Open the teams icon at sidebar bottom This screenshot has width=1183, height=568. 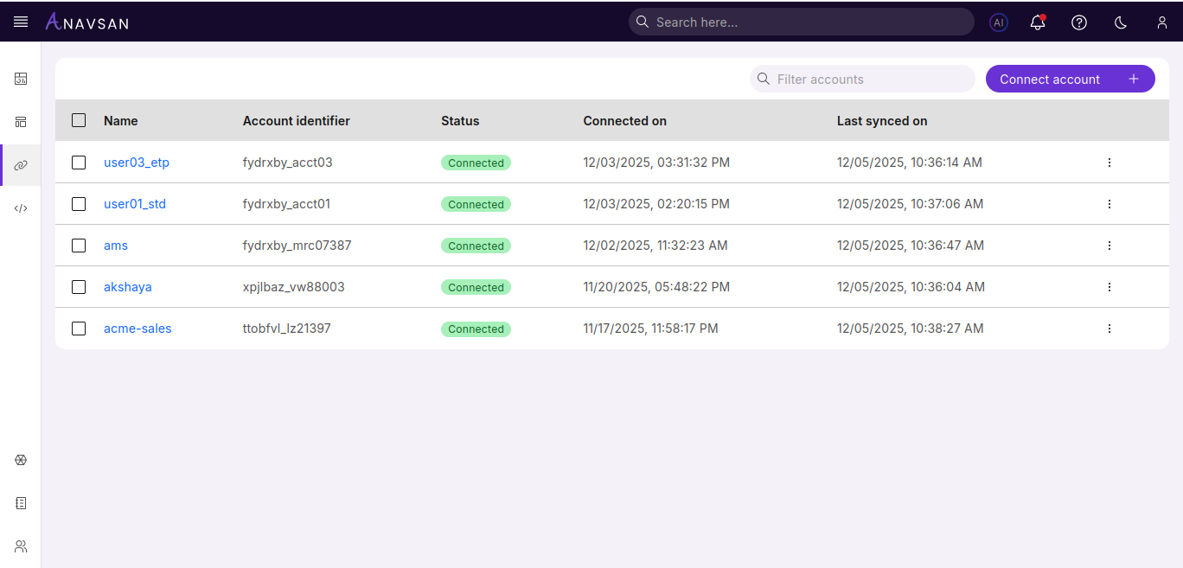pyautogui.click(x=21, y=546)
